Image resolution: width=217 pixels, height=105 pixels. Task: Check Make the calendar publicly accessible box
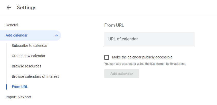tap(107, 57)
